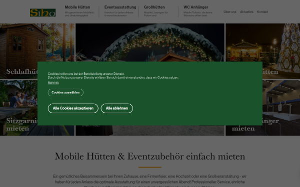Click the Mehr Info link
Screen dimensions: 300x187
point(53,83)
